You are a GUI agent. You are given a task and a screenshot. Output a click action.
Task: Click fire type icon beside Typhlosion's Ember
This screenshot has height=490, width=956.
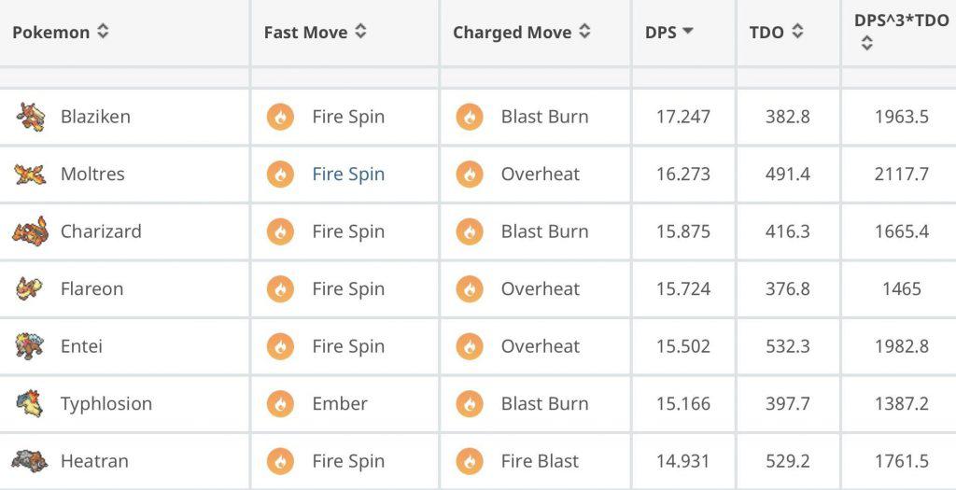[280, 404]
